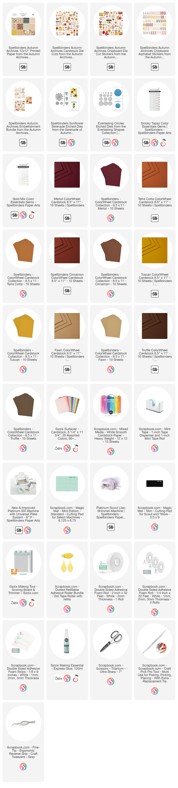Open Spellbinders icon under Gold Mix Color Essentials Gems

[x=15, y=215]
